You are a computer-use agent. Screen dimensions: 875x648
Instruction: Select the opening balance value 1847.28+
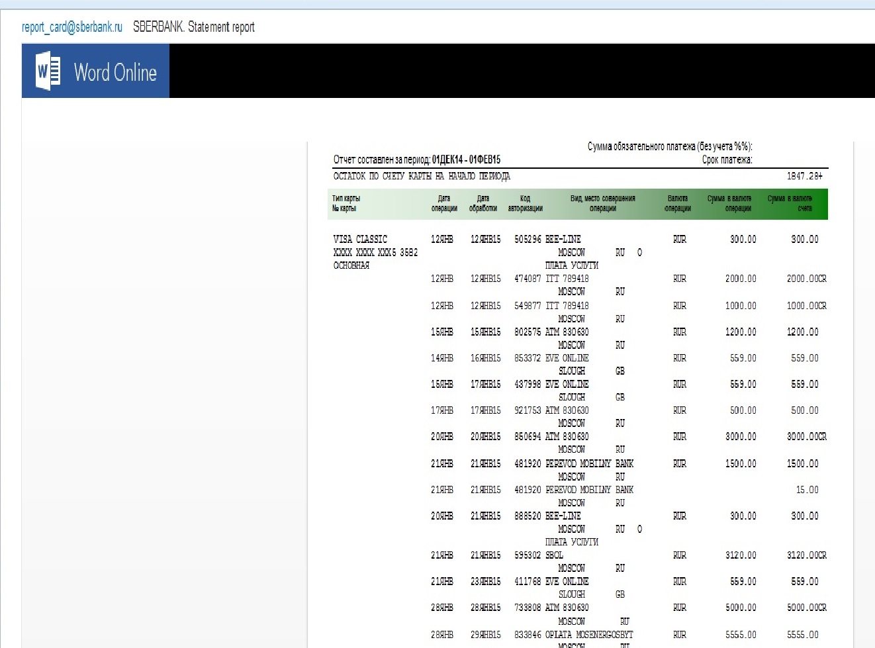coord(805,176)
